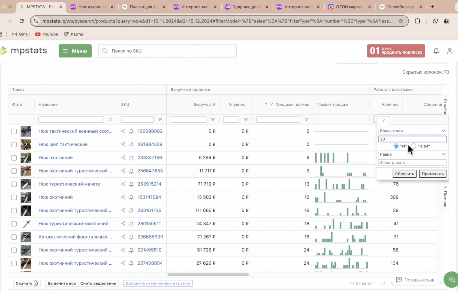
Task: Choose the "ИЛИ" radio option
Action: 414,146
